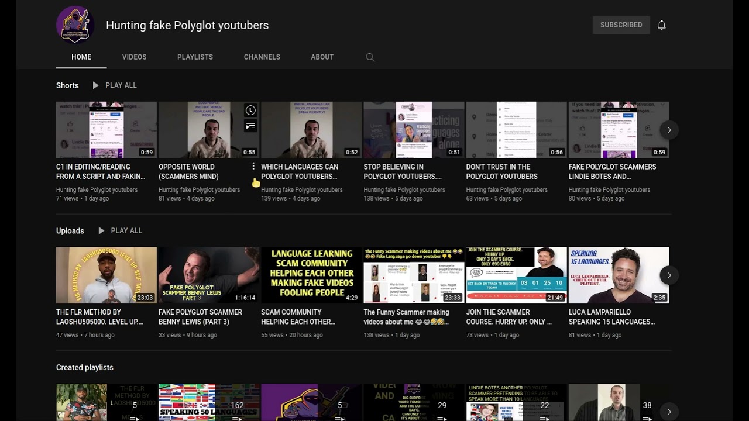Image resolution: width=749 pixels, height=421 pixels.
Task: Click the Shorts section heading
Action: (x=67, y=85)
